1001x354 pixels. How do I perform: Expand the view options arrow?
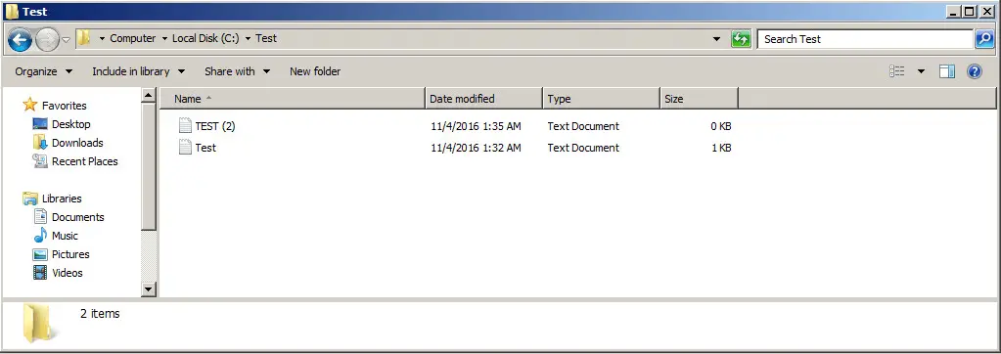click(x=921, y=71)
